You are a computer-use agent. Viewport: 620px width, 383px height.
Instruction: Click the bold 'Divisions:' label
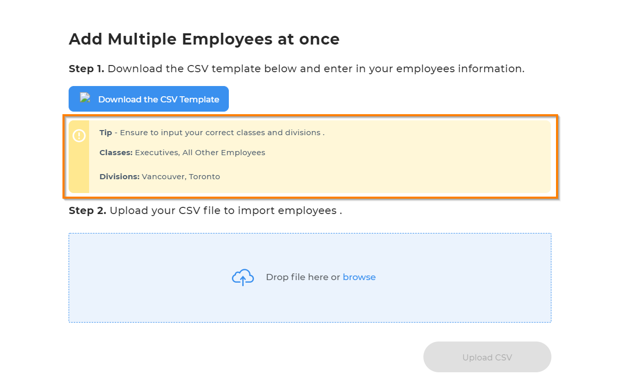[119, 177]
